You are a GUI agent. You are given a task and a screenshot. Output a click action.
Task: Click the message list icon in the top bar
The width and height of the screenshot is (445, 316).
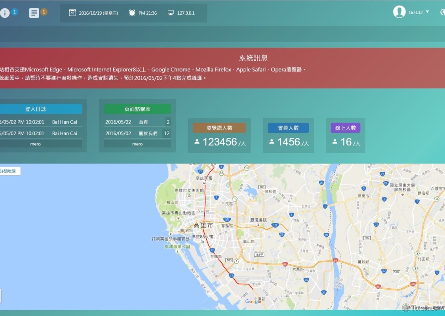pos(34,12)
